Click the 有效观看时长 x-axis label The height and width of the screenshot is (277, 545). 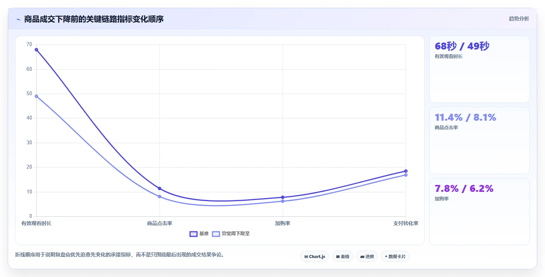point(36,223)
